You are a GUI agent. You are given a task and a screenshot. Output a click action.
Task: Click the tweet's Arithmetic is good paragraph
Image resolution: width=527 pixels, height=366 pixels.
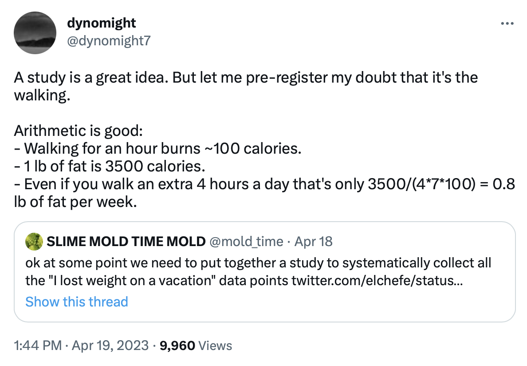(x=78, y=131)
